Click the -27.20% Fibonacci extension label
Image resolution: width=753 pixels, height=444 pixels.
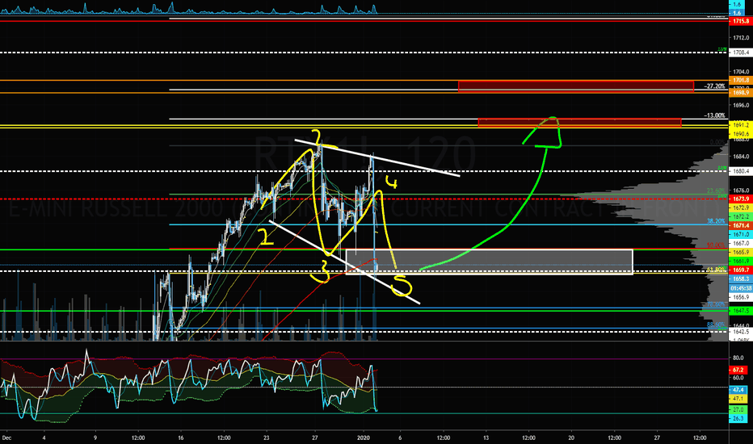click(x=714, y=86)
